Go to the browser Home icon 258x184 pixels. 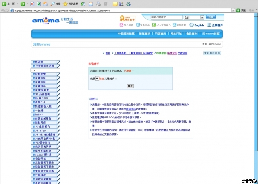45,4
